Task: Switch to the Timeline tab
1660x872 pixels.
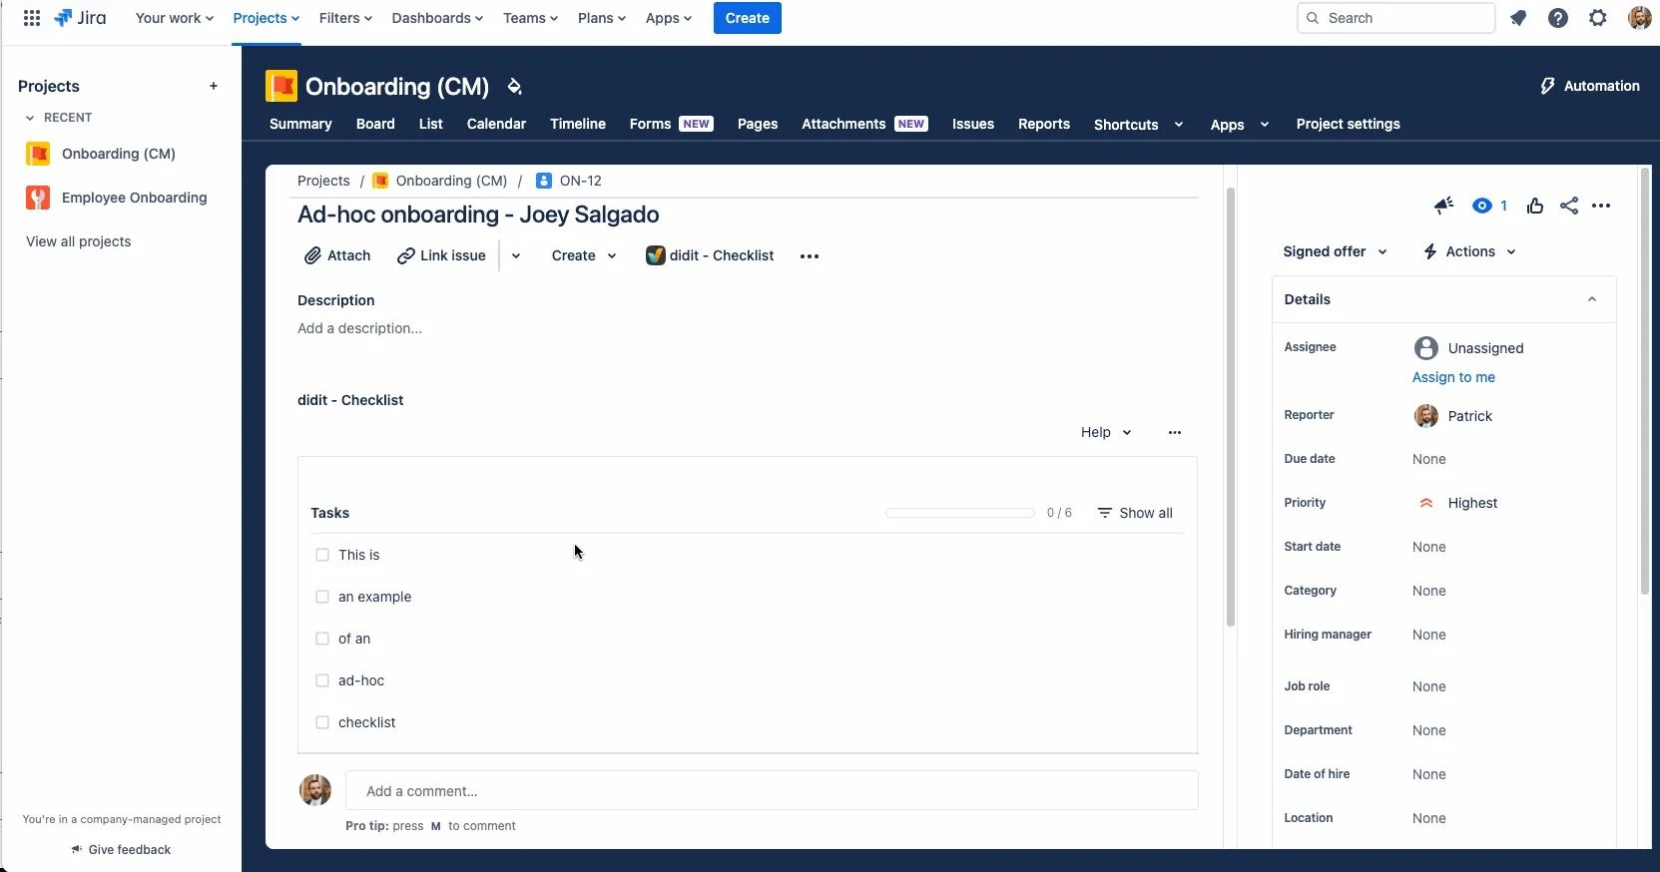Action: (x=577, y=124)
